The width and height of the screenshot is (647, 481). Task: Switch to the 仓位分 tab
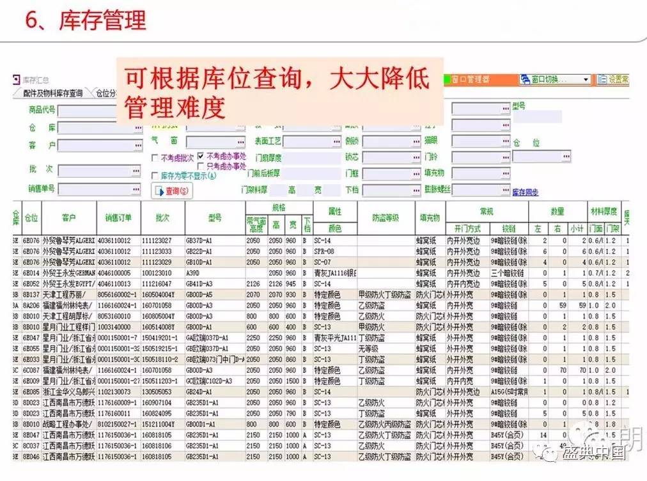pyautogui.click(x=106, y=93)
